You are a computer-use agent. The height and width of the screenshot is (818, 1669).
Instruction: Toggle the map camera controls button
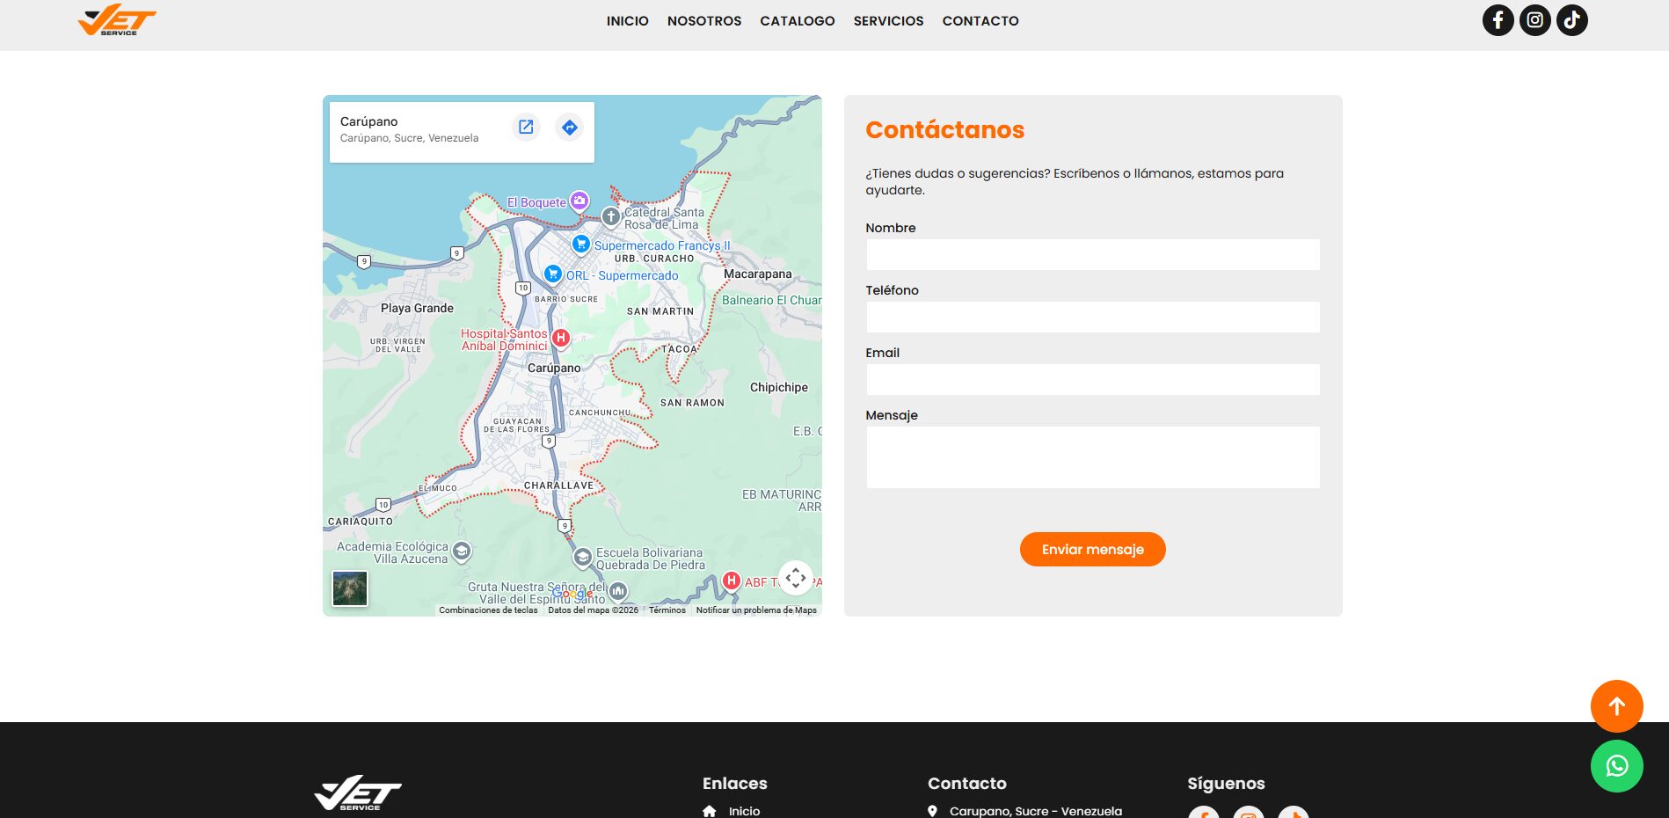(x=795, y=578)
